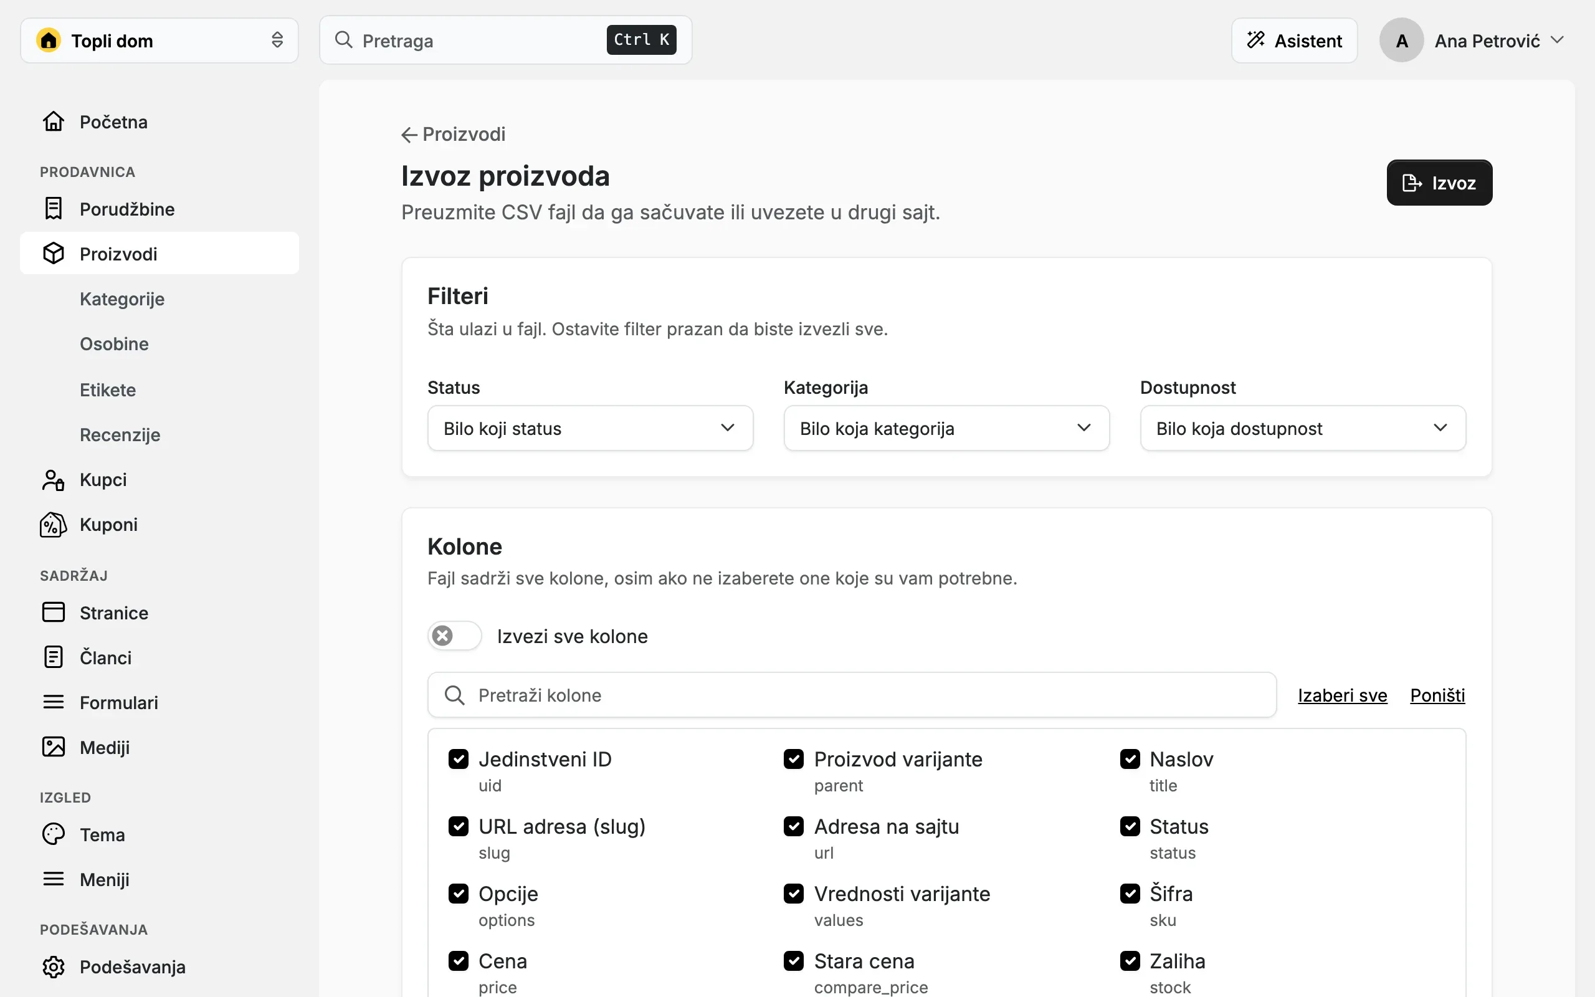The width and height of the screenshot is (1595, 997).
Task: Open Recenzije in the sidebar
Action: (120, 434)
